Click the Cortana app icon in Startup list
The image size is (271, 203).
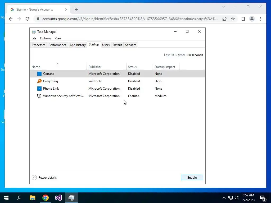pos(39,74)
